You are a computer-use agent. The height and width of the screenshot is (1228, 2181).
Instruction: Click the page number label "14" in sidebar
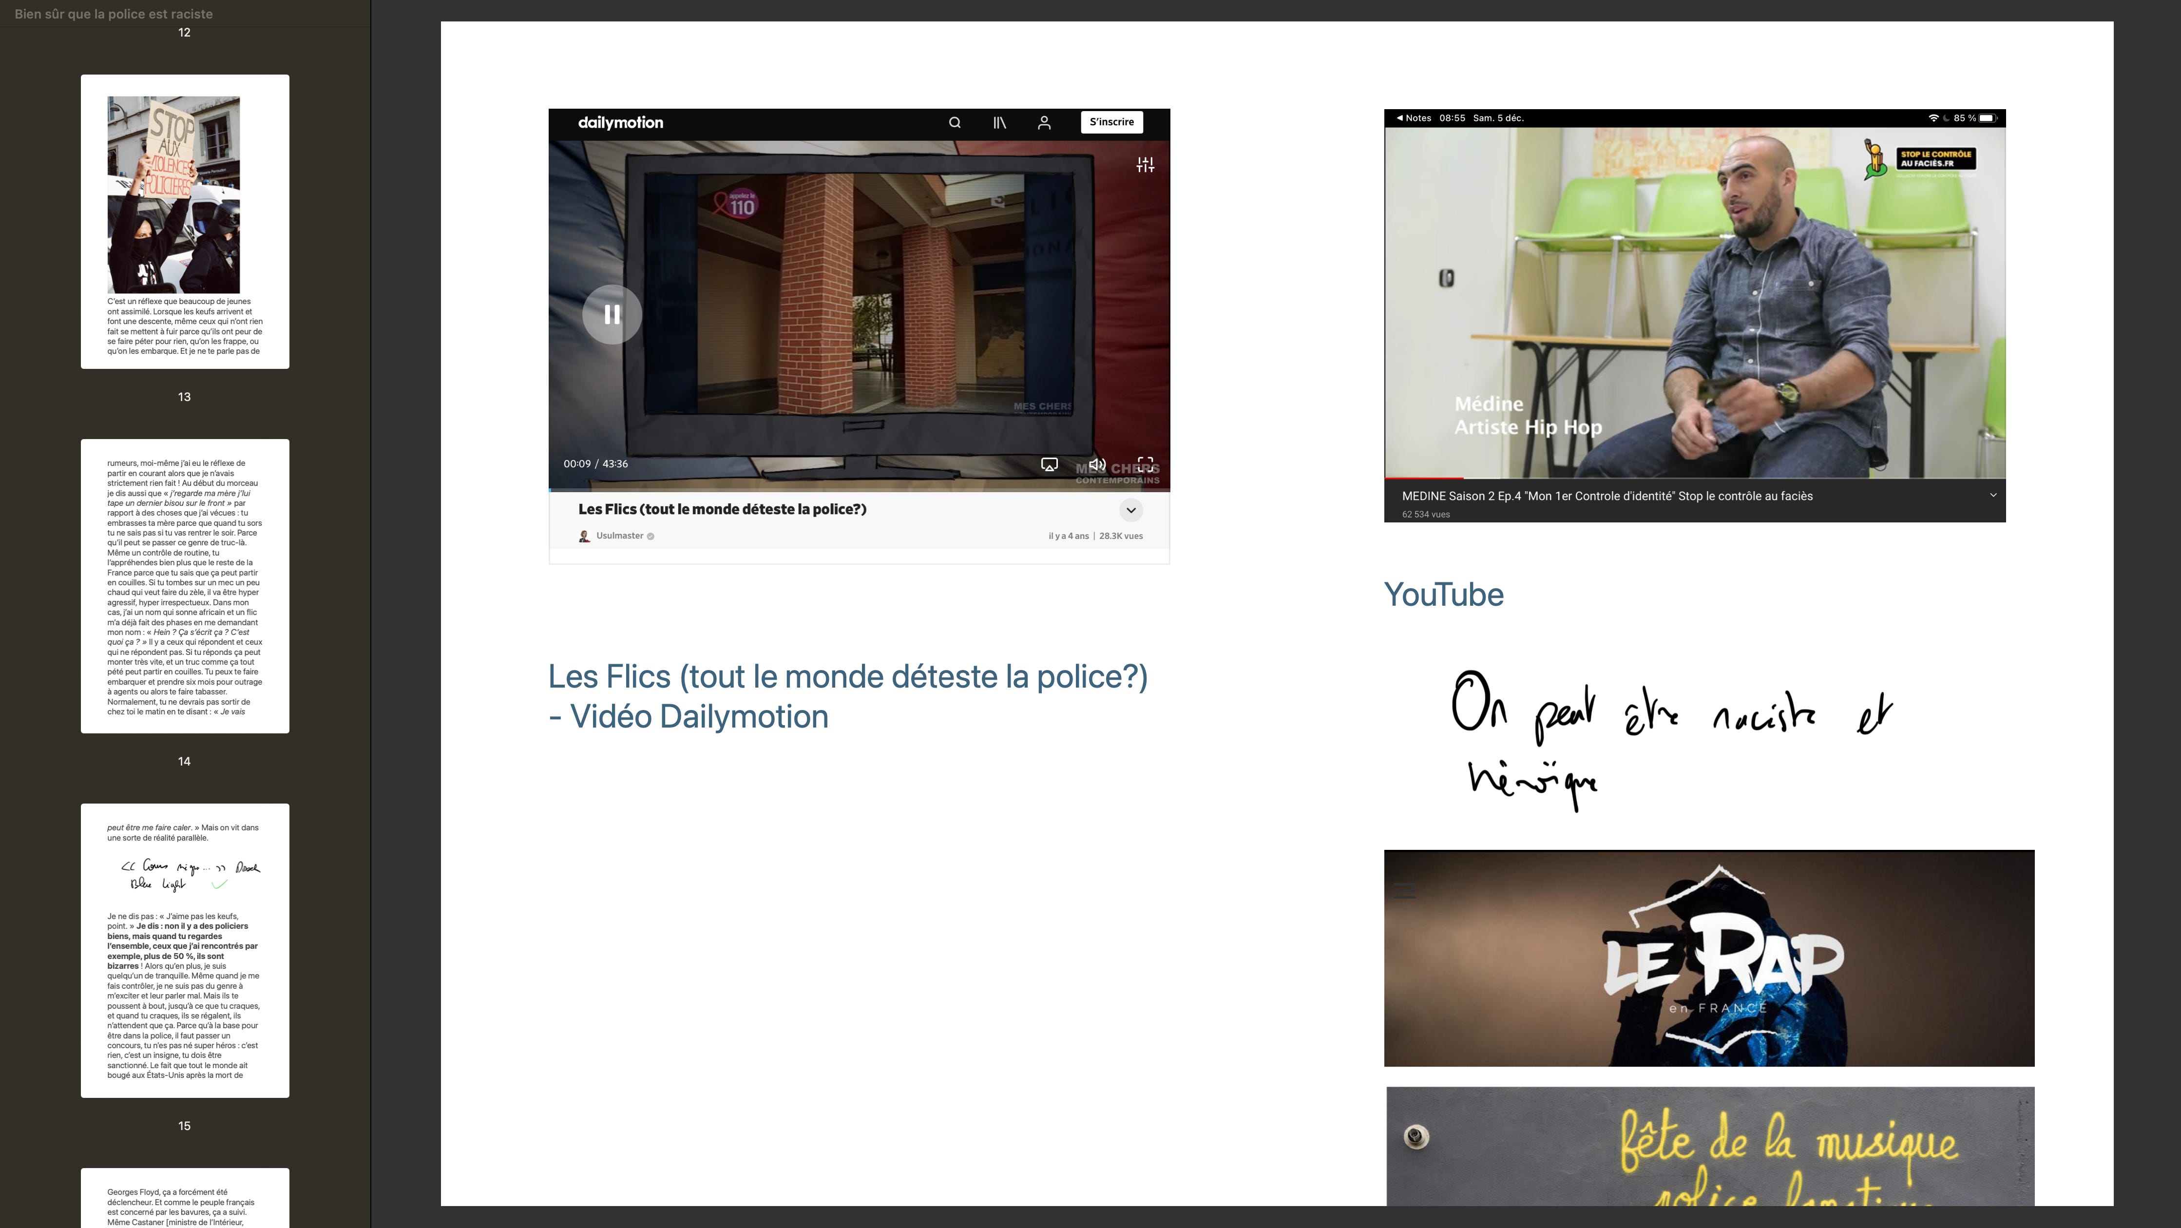coord(185,761)
